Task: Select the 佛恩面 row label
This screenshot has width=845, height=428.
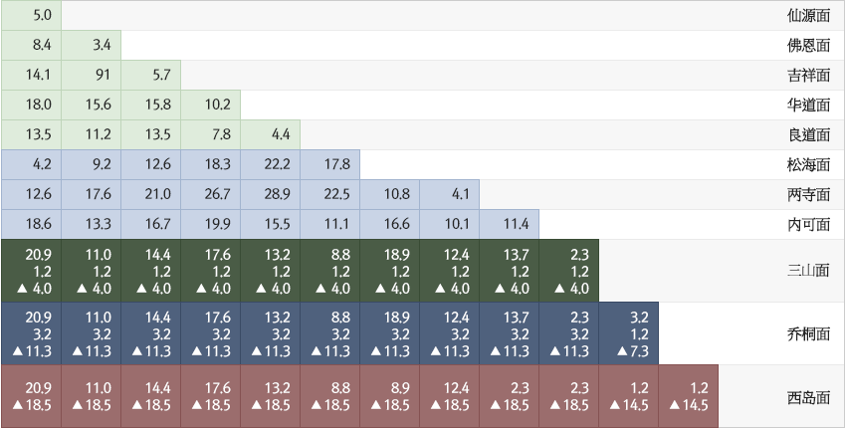Action: click(x=807, y=45)
